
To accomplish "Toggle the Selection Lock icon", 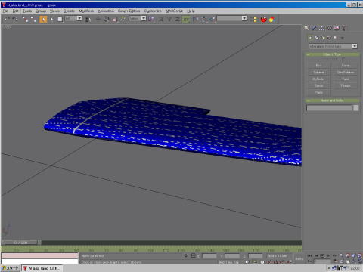I will pyautogui.click(x=186, y=256).
